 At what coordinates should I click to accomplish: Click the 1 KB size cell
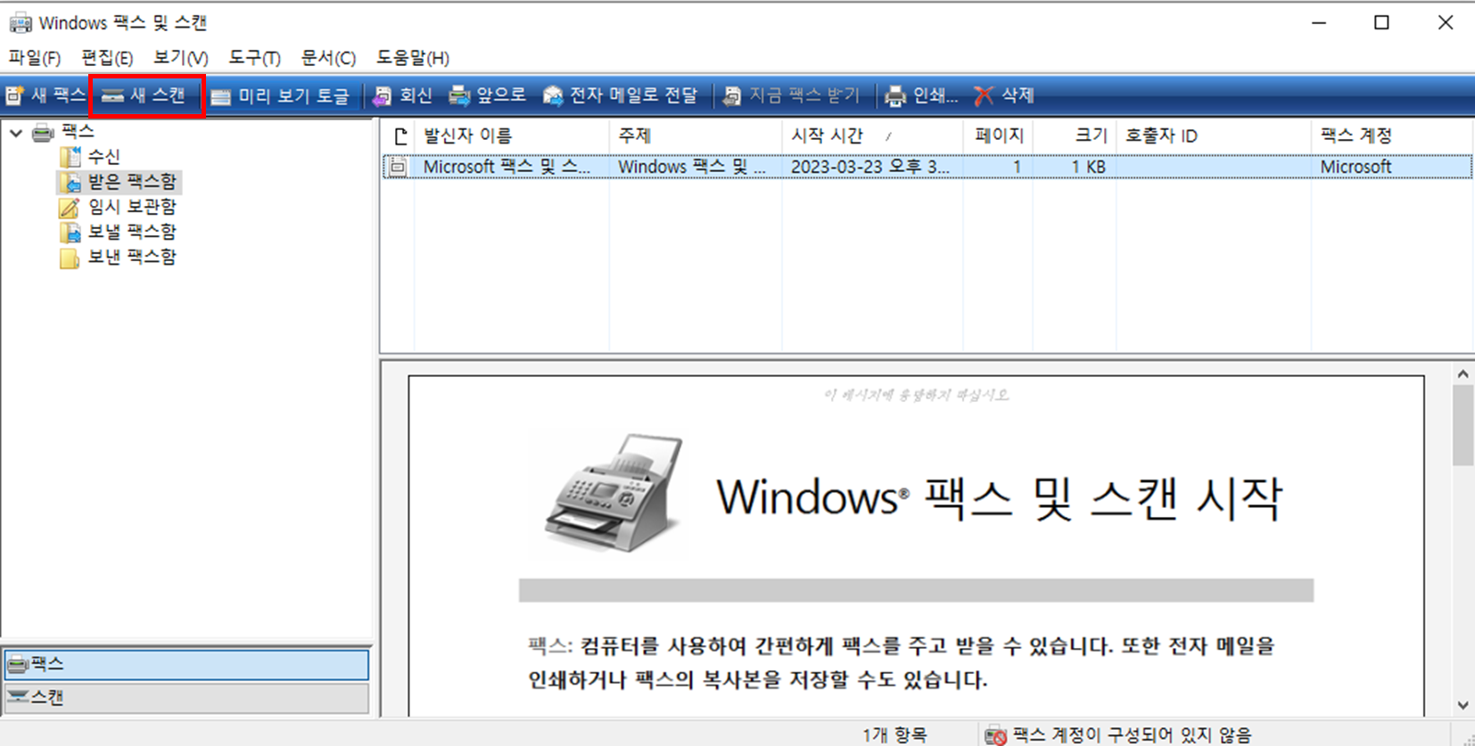point(1088,167)
